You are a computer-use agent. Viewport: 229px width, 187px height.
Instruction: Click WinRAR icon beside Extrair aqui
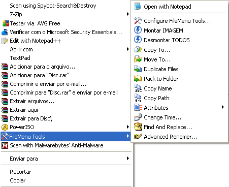point(5,110)
